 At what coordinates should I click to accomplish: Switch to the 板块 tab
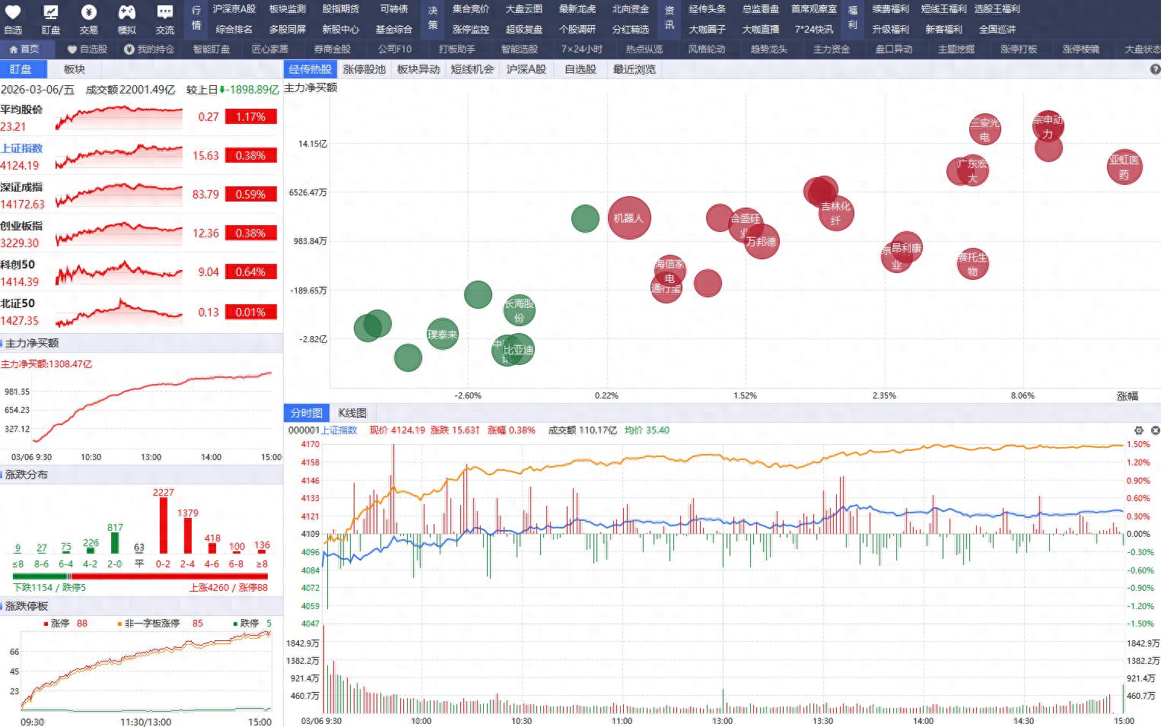coord(74,69)
